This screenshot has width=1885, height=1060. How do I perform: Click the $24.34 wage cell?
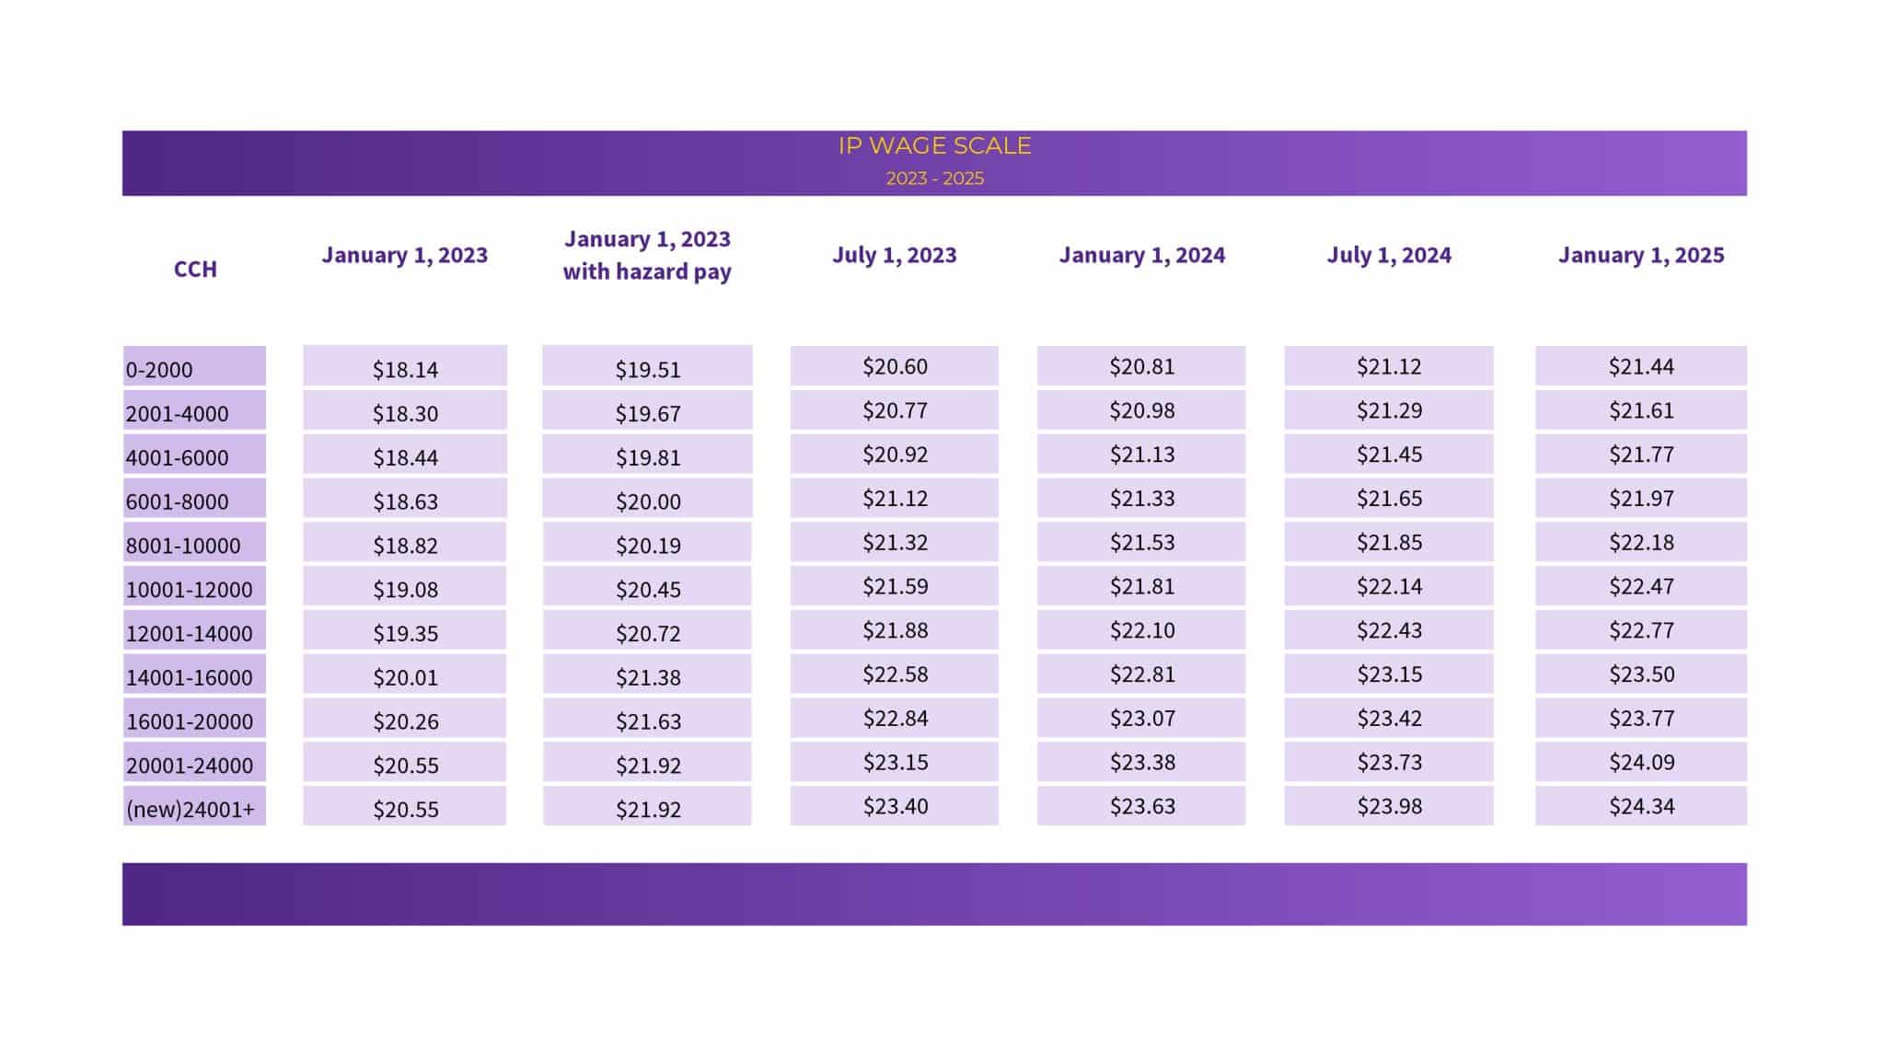1641,806
